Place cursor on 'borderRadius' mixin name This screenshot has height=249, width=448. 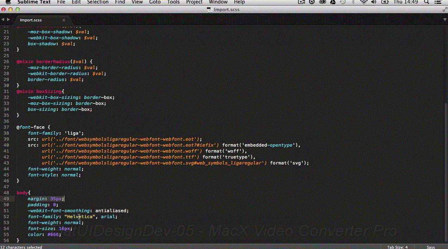click(53, 61)
